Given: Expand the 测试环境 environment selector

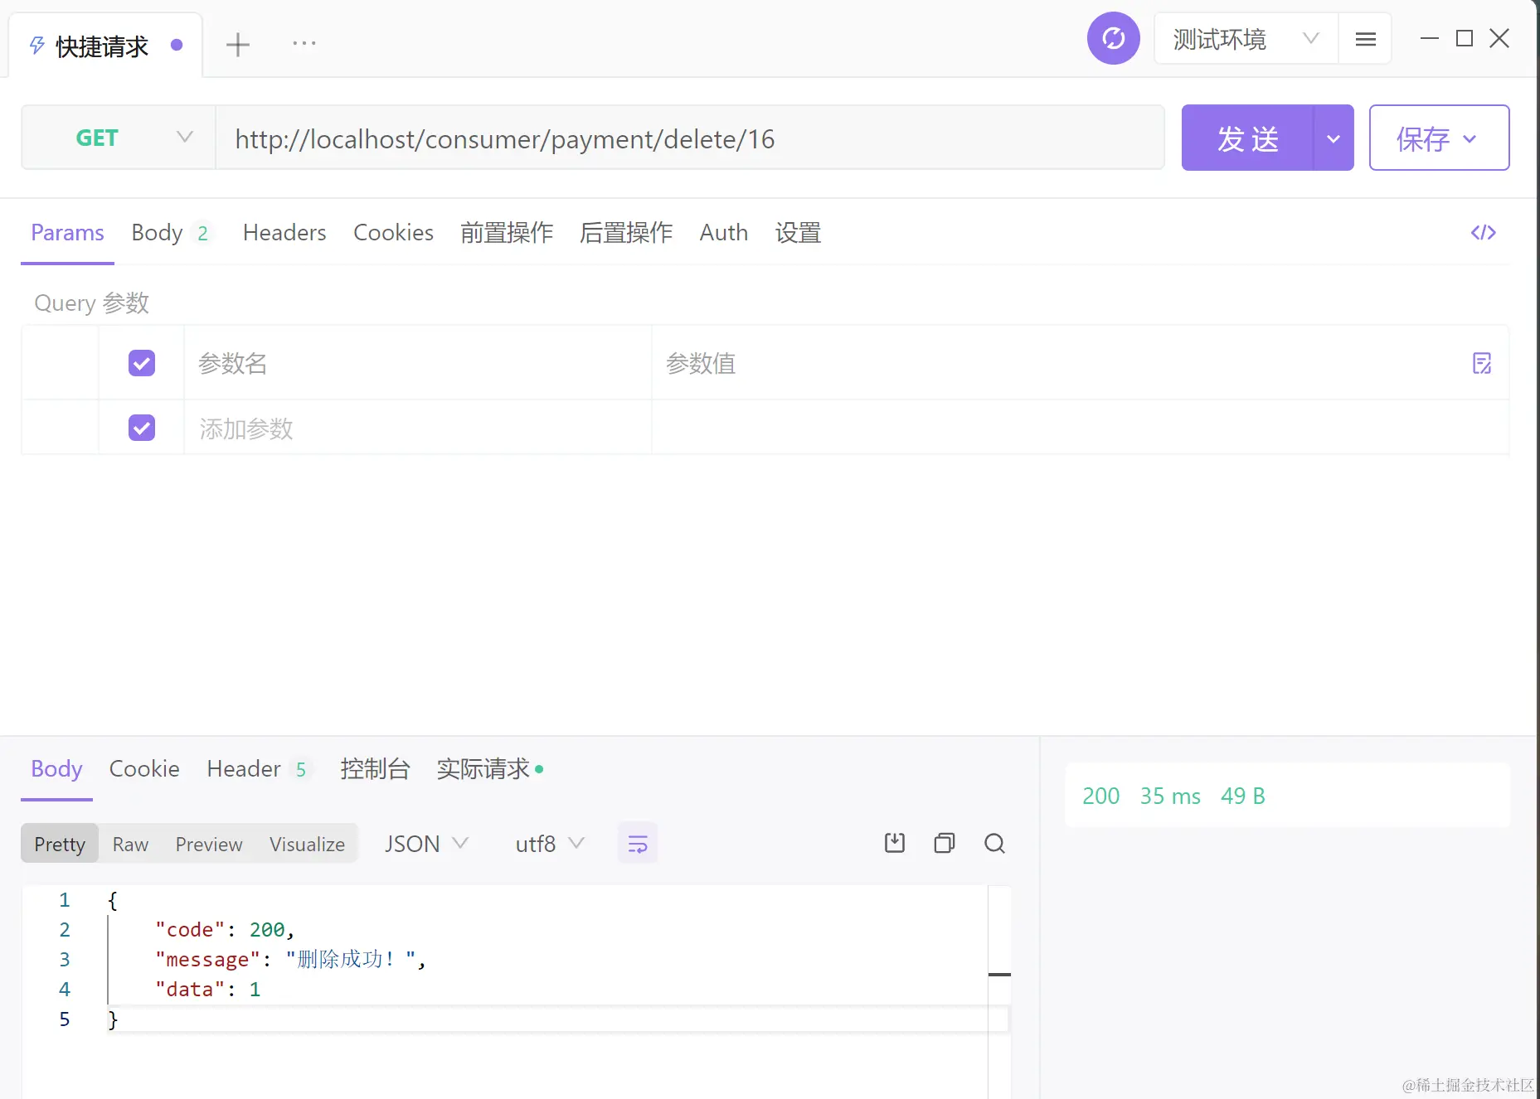Looking at the screenshot, I should coord(1246,39).
